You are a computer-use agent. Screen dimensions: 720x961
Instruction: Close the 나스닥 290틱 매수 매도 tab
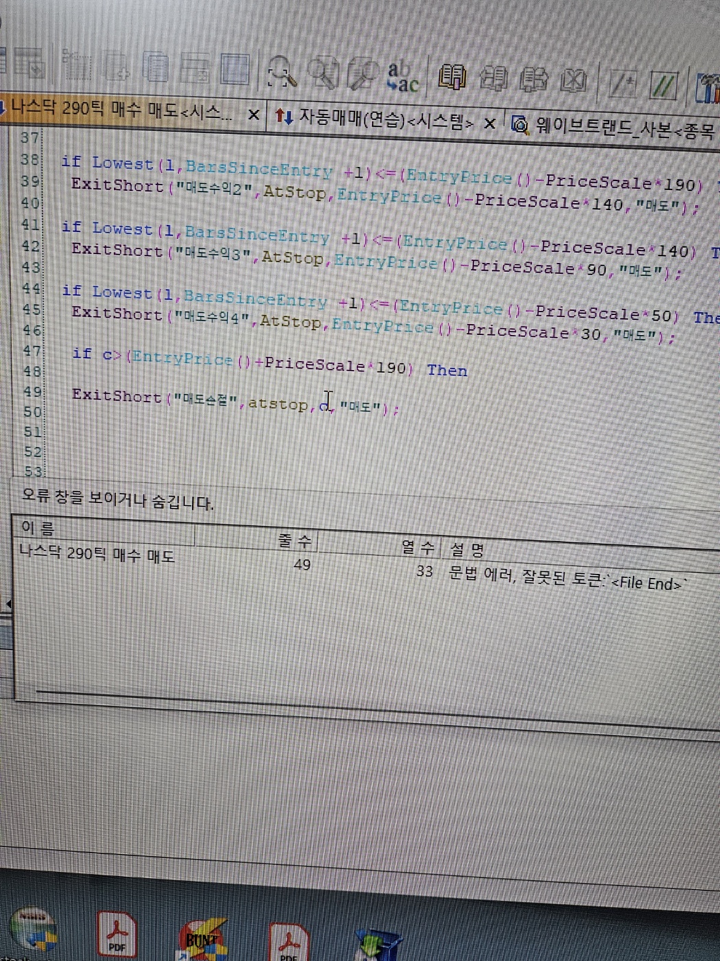point(253,115)
